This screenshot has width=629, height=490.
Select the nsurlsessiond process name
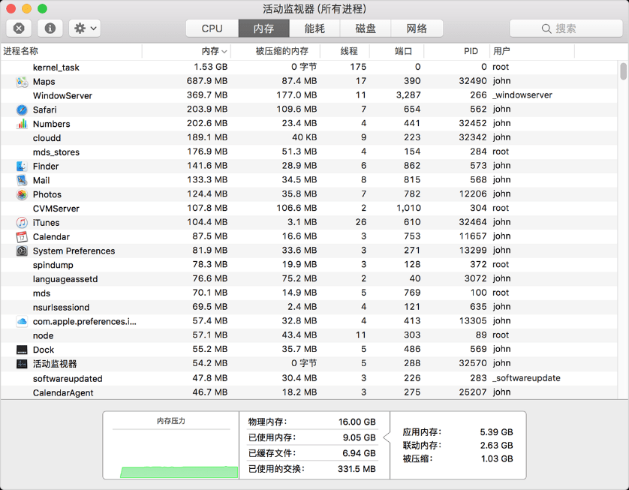(61, 307)
